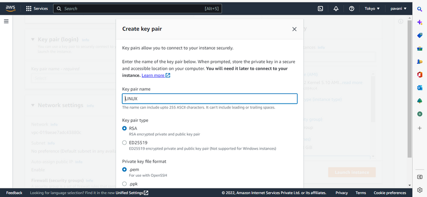The width and height of the screenshot is (427, 197).
Task: Open the Outlook icon in browser sidebar
Action: 419,88
